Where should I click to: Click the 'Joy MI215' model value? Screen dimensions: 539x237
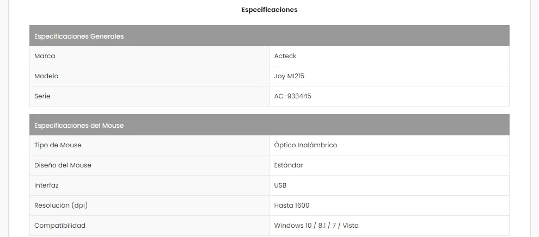(289, 76)
